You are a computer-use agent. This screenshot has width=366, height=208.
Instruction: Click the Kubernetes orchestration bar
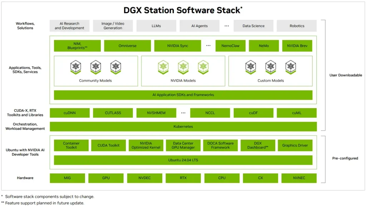coord(183,127)
